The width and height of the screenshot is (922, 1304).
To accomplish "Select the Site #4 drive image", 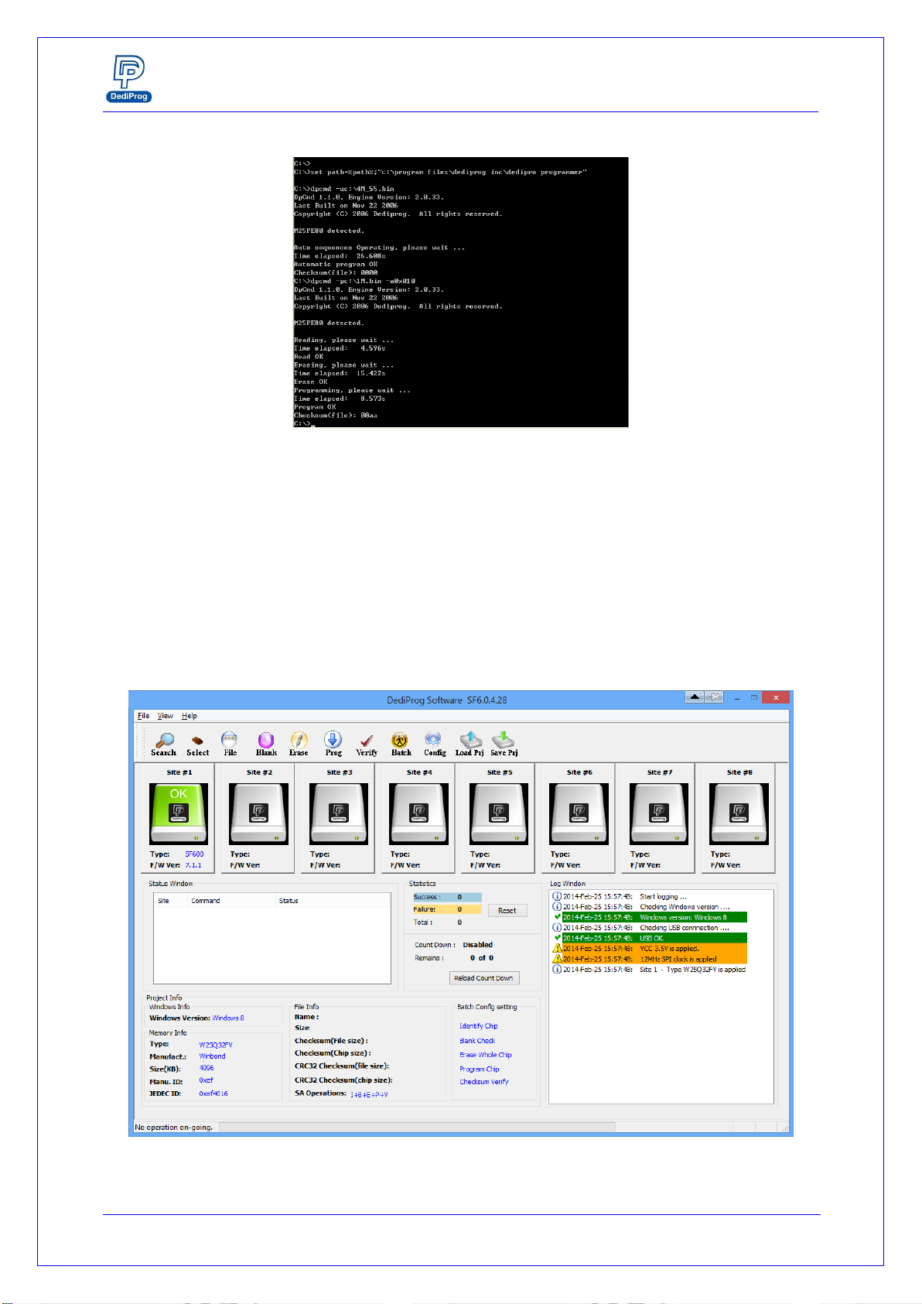I will 419,814.
